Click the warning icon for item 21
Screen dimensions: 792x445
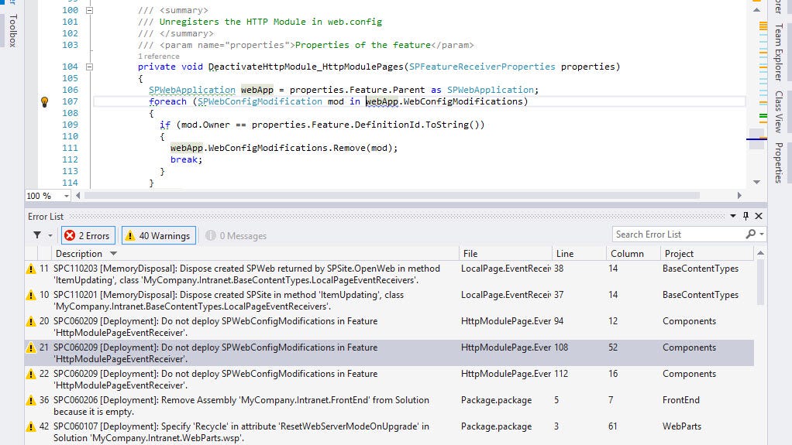point(31,347)
